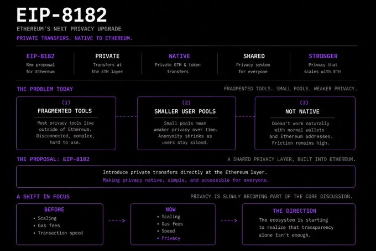
Task: Click 'Most privacy tools live outside of Ethereum' paragraph
Action: pos(65,132)
